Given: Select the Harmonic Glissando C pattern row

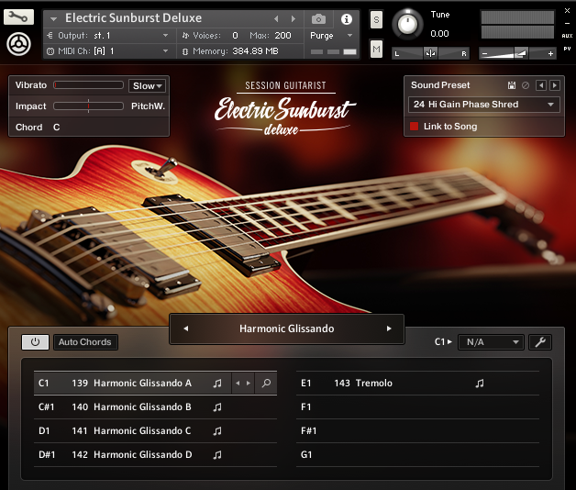Looking at the screenshot, I should [142, 431].
